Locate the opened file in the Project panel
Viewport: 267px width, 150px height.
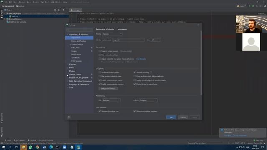[55, 10]
